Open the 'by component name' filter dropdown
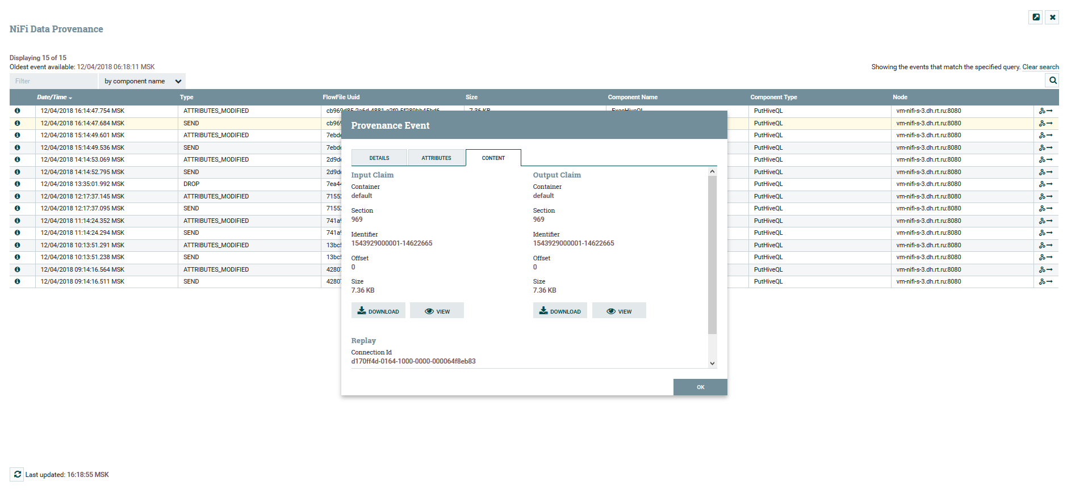Screen dimensions: 1067x494 142,81
